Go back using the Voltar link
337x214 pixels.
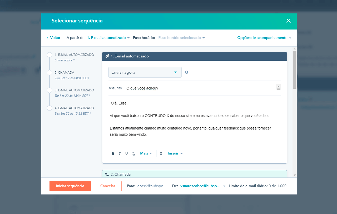tap(54, 38)
